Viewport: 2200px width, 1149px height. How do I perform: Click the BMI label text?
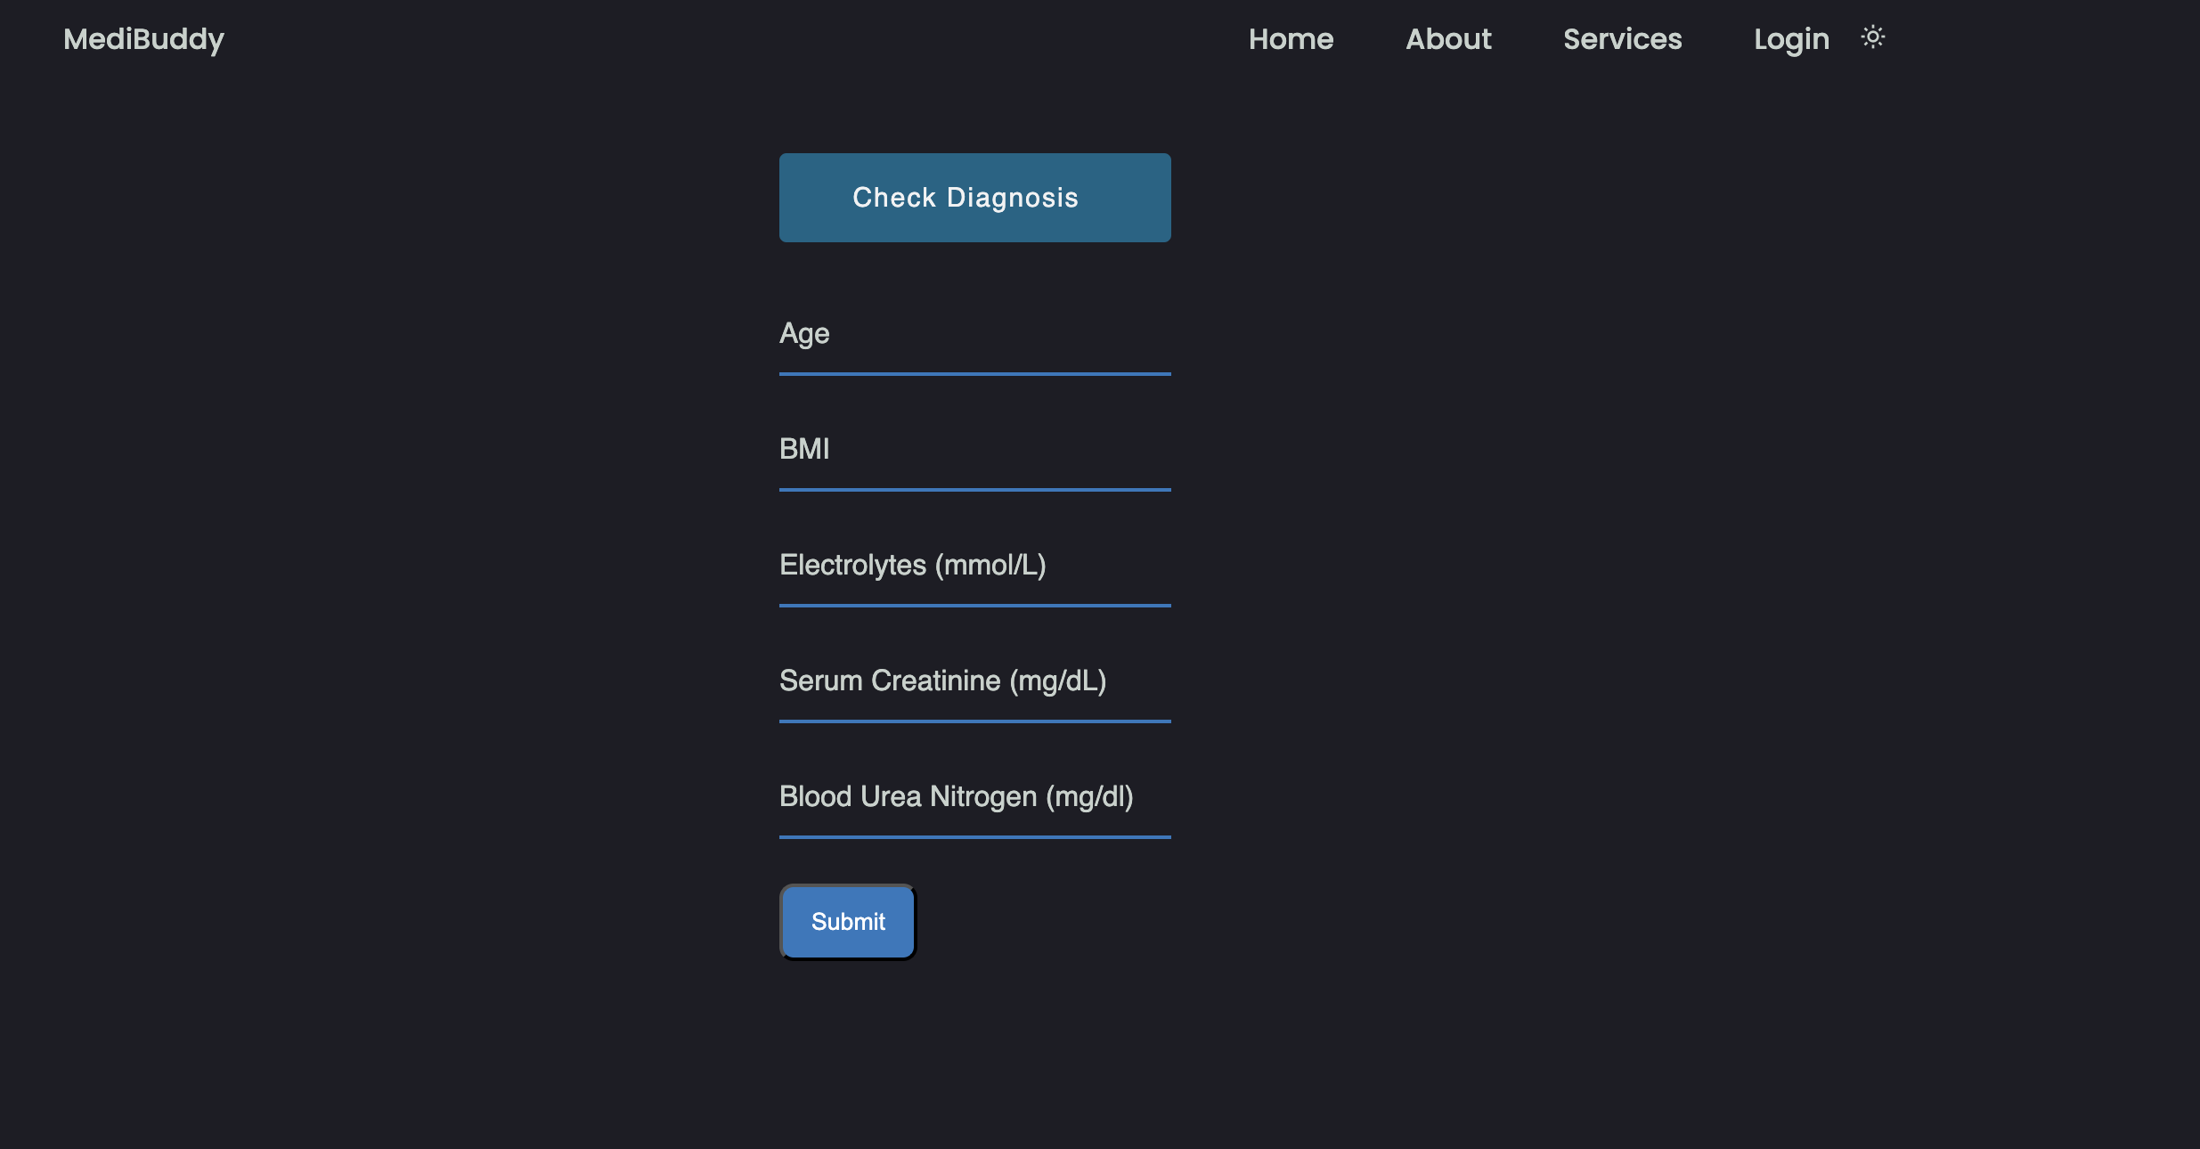point(803,449)
